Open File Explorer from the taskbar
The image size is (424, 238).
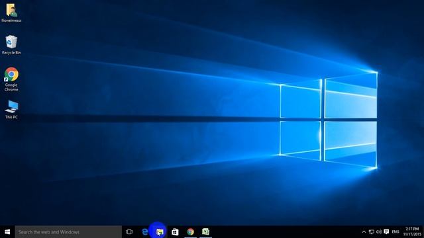(x=160, y=232)
